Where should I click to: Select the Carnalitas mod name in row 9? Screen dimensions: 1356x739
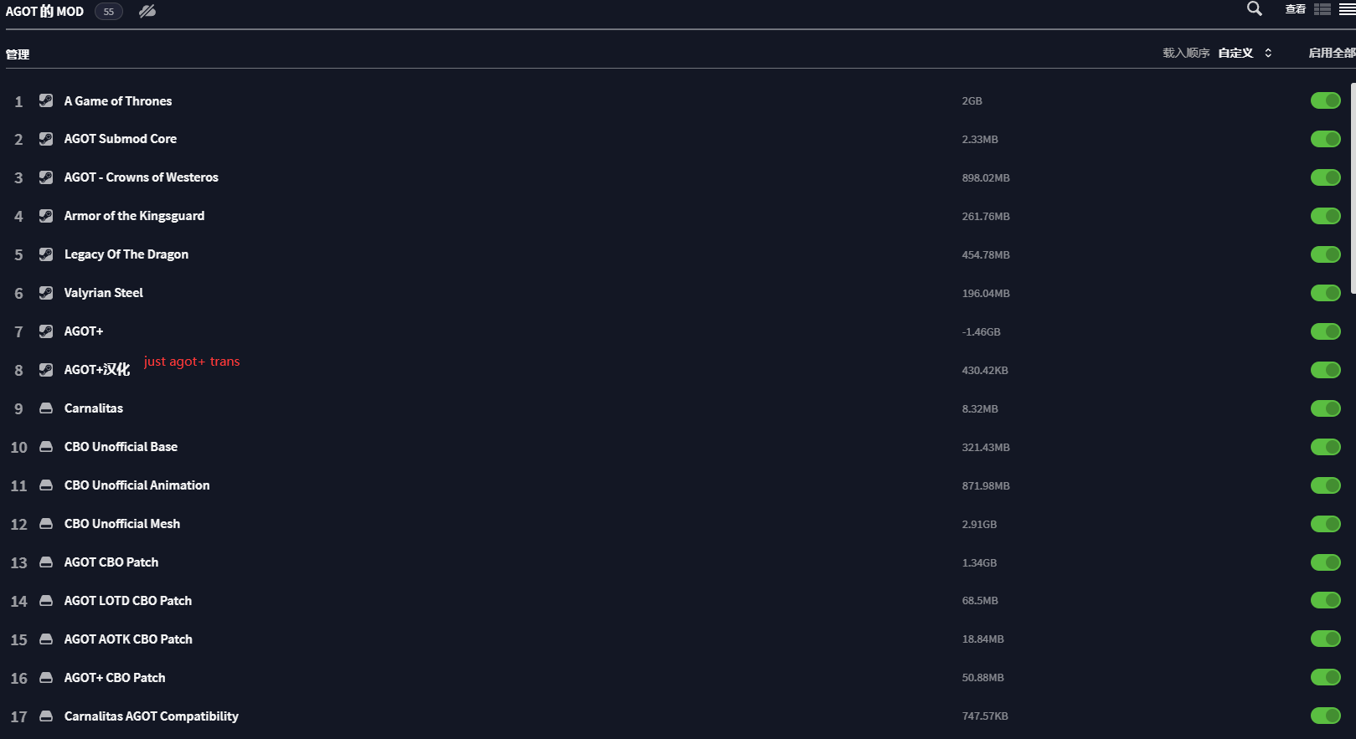pos(94,408)
